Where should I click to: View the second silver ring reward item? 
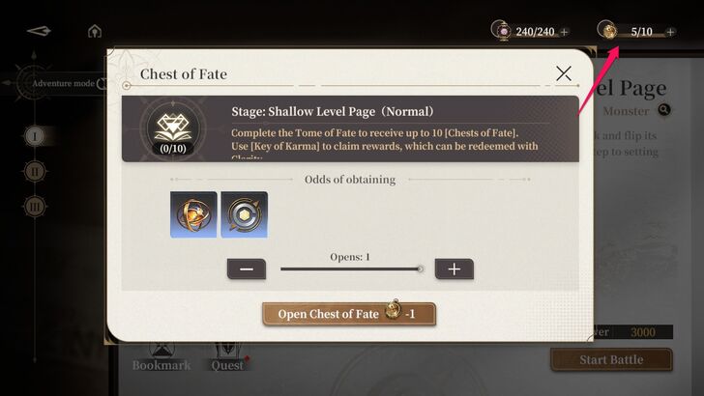click(x=244, y=214)
